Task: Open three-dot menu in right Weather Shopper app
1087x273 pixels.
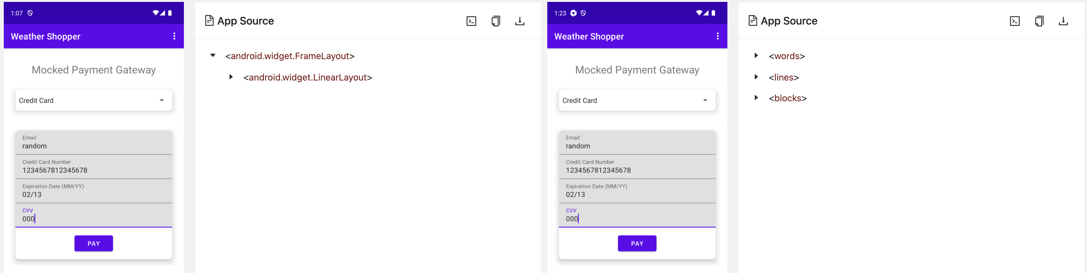Action: pyautogui.click(x=718, y=36)
